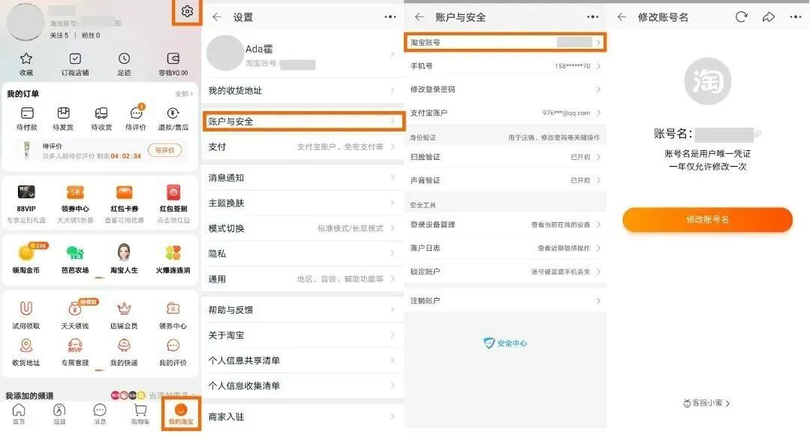Open 帮助与反馈 row
810x440 pixels.
coord(303,310)
